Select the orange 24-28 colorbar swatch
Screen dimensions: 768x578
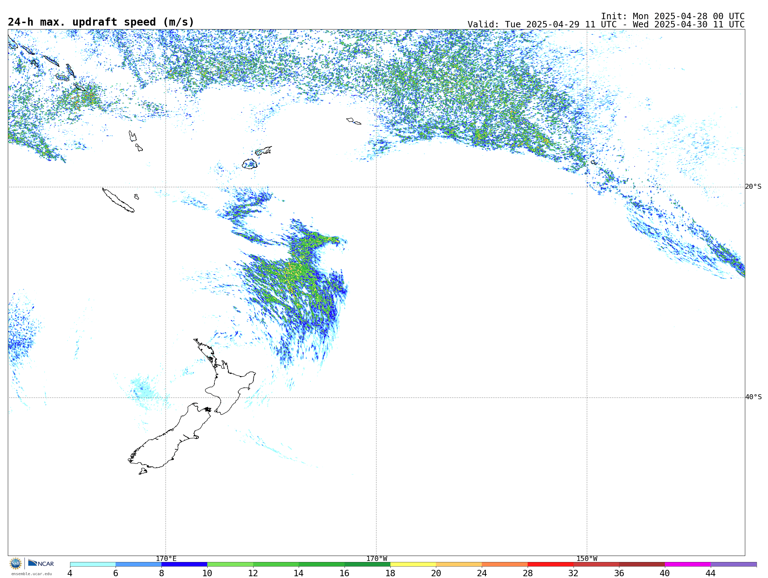pyautogui.click(x=505, y=564)
